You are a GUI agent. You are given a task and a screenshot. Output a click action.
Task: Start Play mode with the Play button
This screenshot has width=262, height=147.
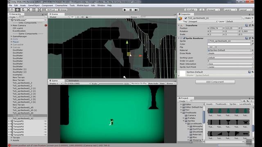(124, 10)
